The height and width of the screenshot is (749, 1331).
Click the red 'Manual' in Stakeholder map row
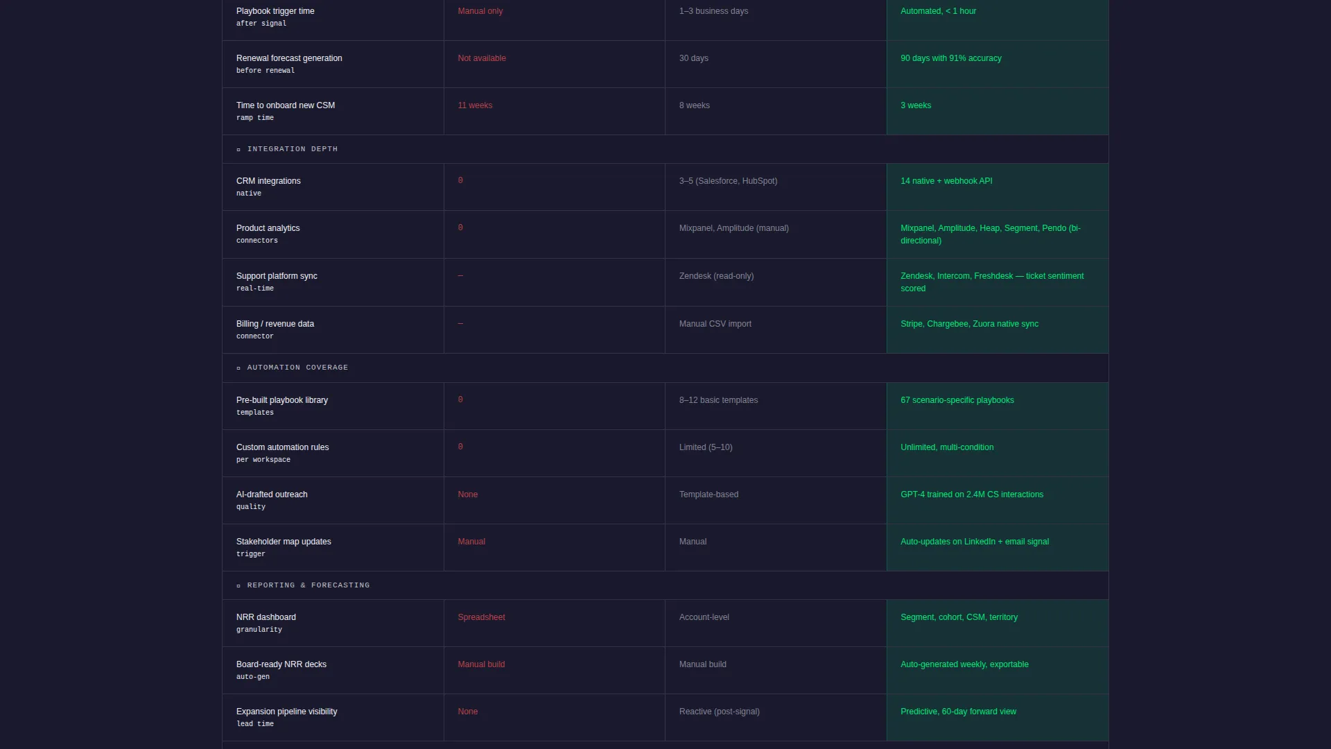click(471, 542)
